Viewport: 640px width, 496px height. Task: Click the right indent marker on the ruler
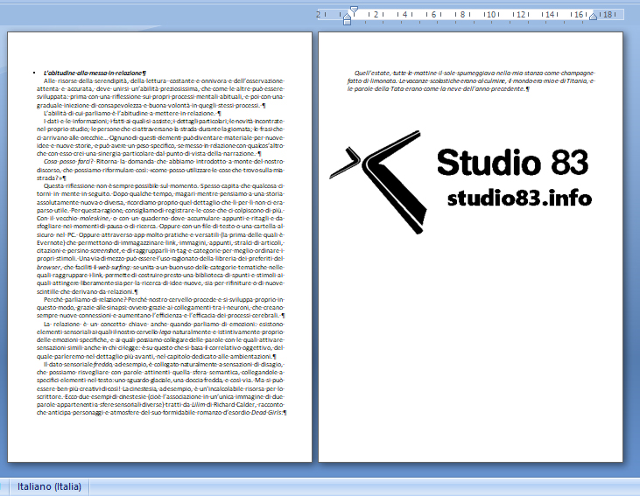(x=593, y=16)
